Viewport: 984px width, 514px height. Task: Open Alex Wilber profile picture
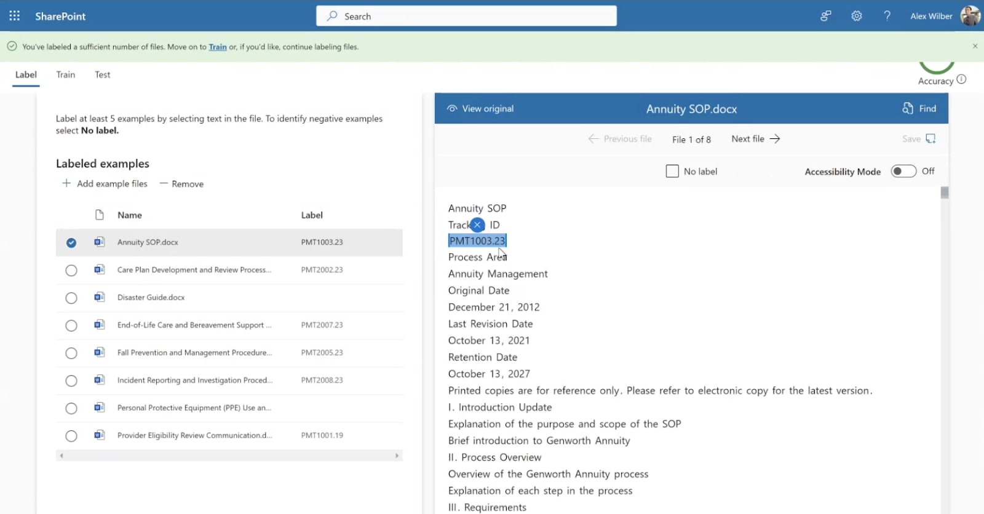coord(969,16)
